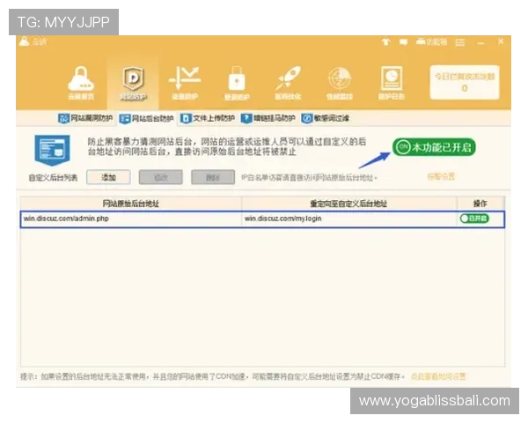The image size is (528, 423).
Task: Switch to 敏感词过滤 tab
Action: (326, 118)
